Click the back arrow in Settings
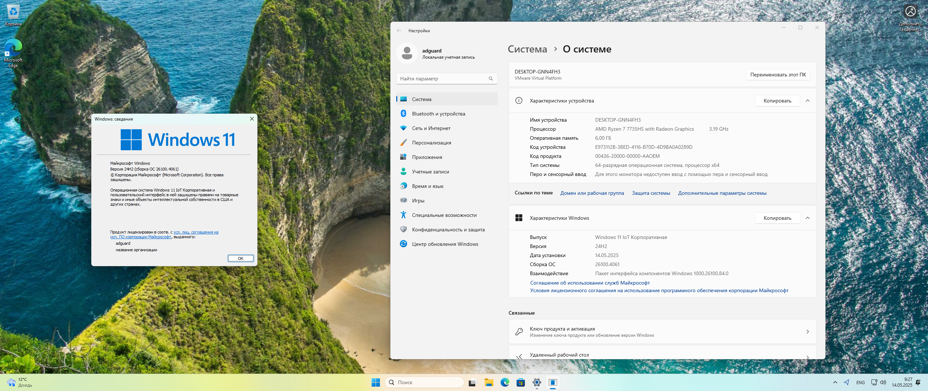 [x=399, y=31]
